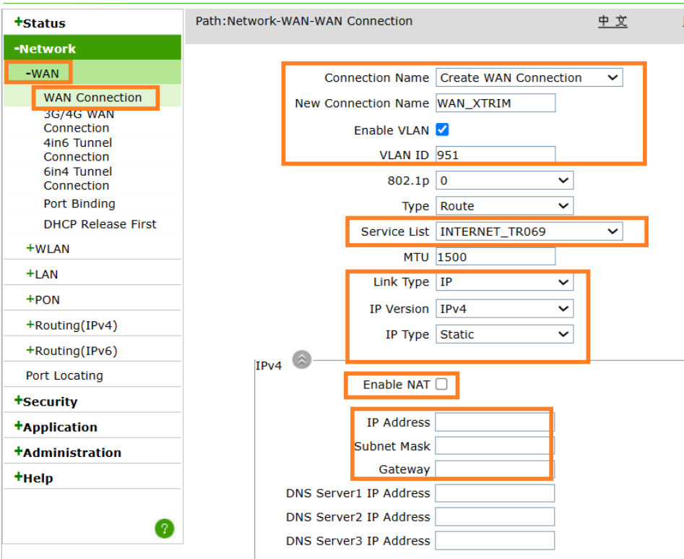Open the IP Type dropdown

(504, 335)
